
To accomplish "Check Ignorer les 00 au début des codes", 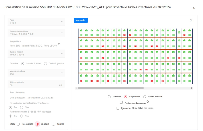I will [118, 108].
